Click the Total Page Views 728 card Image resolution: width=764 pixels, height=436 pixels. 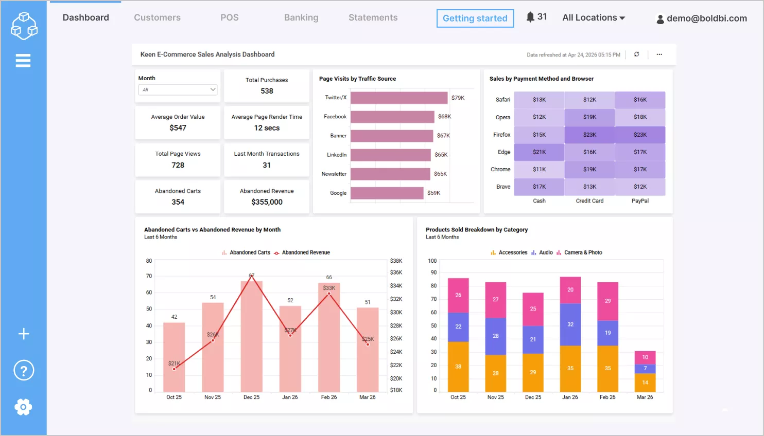pos(178,160)
